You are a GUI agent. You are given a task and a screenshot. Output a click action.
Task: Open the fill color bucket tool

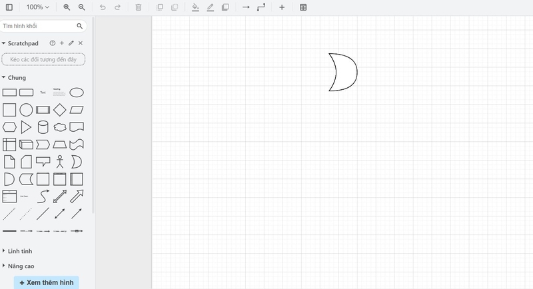click(x=195, y=7)
